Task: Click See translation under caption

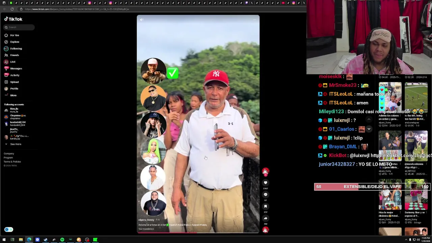Action: [x=146, y=229]
